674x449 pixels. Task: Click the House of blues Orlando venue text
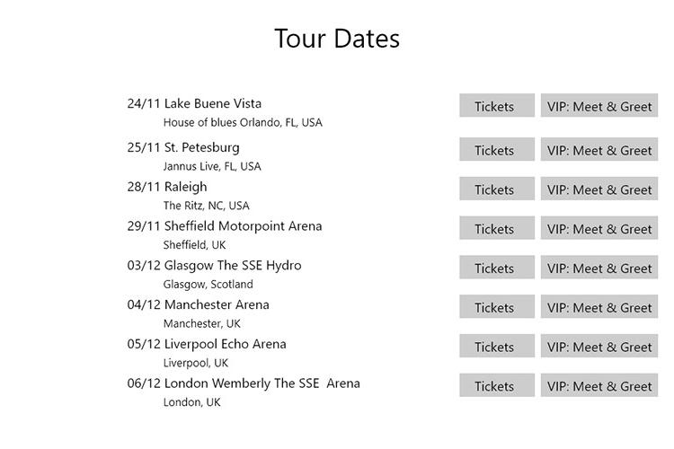click(243, 123)
